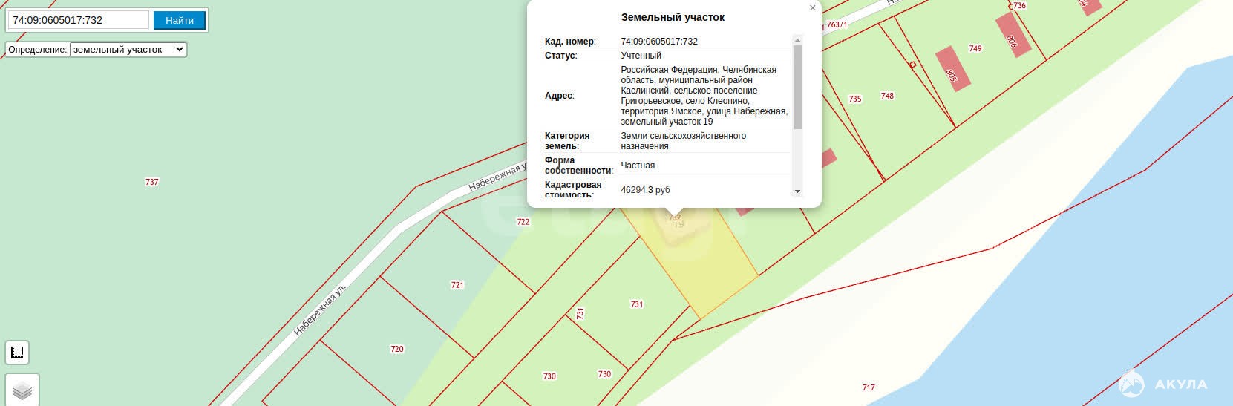This screenshot has height=406, width=1233.
Task: Click the Акула logo watermark
Action: click(1162, 384)
